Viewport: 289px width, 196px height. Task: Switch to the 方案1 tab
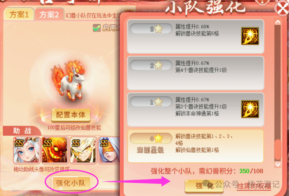coord(19,14)
